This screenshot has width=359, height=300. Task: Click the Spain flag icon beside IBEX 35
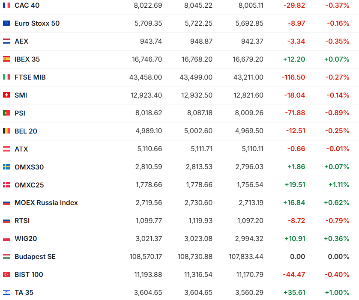[6, 59]
